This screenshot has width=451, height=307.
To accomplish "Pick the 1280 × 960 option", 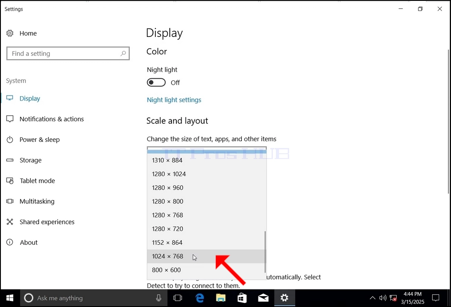I will coord(206,188).
